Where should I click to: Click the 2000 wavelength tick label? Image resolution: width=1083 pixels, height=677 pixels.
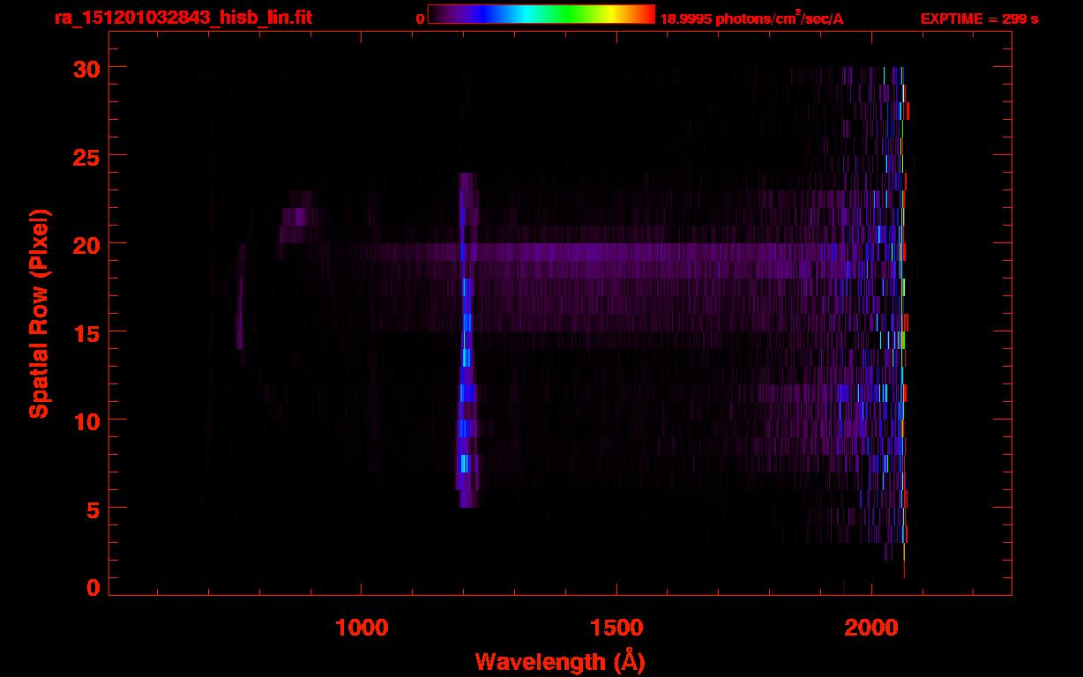tap(871, 627)
